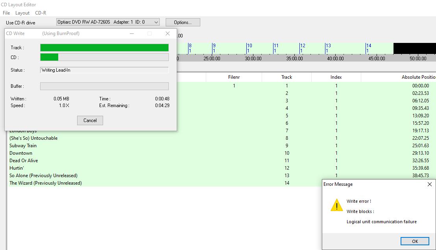
Task: Click the track 12 timeline marker
Action: click(x=303, y=48)
